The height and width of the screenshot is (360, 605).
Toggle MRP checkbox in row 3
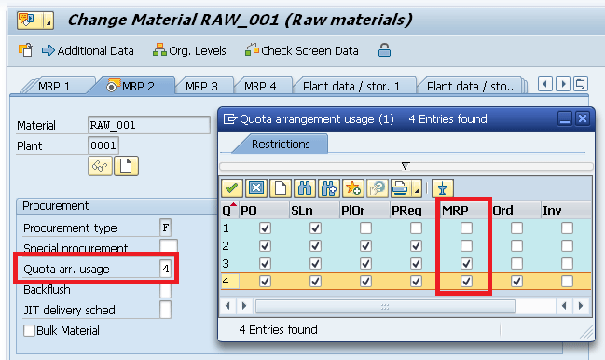(466, 264)
